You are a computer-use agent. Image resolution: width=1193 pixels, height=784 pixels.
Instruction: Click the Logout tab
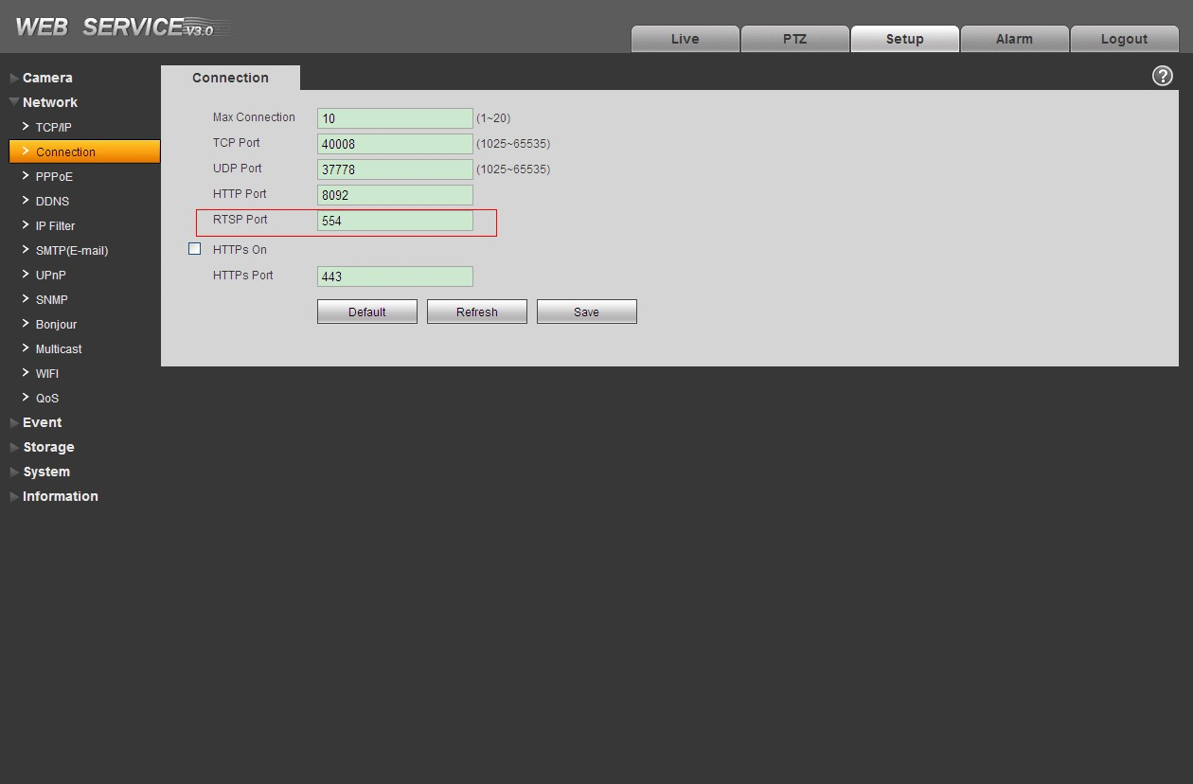1124,39
